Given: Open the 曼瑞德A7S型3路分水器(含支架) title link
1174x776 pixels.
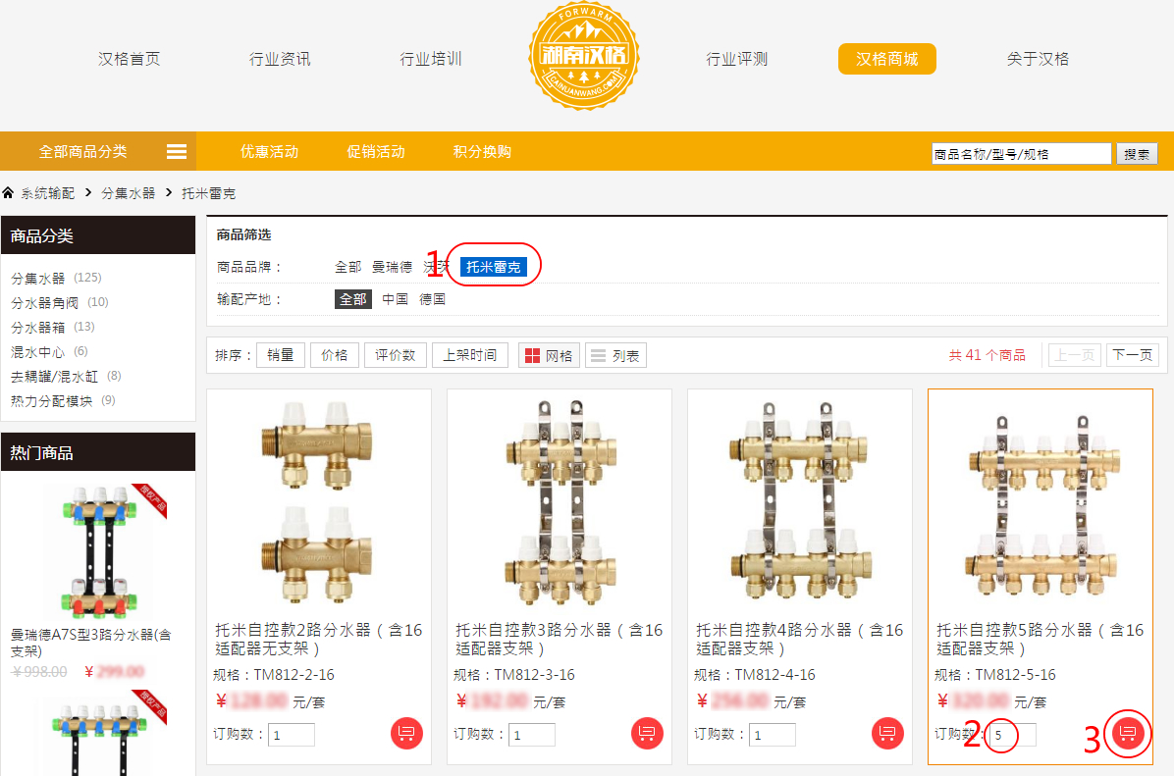Looking at the screenshot, I should [x=91, y=643].
